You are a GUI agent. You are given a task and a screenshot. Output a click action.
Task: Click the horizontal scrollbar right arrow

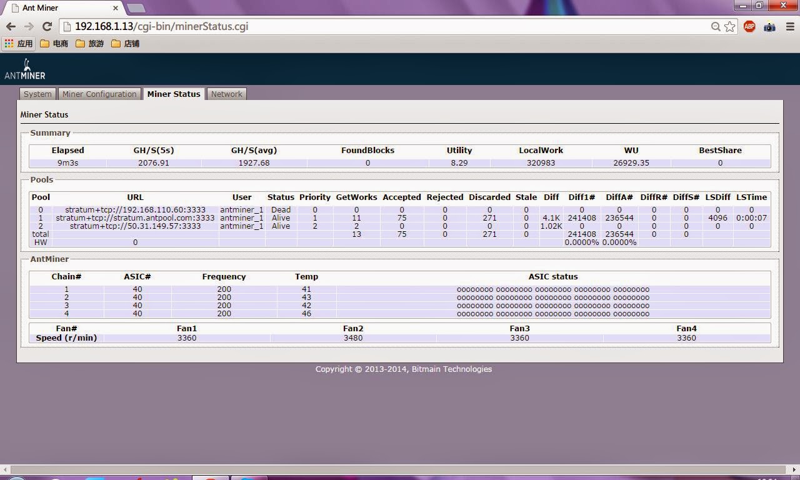pyautogui.click(x=795, y=469)
